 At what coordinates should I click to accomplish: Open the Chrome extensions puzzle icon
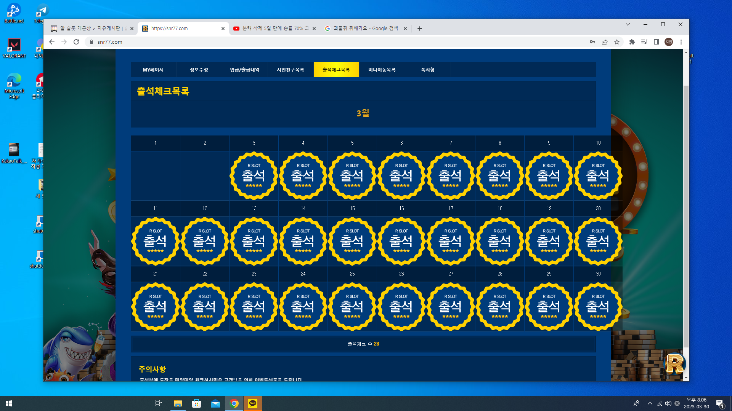pos(632,42)
